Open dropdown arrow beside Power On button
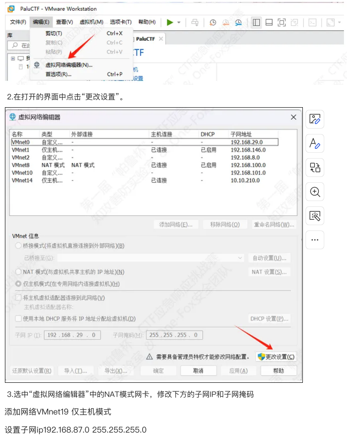 click(179, 22)
